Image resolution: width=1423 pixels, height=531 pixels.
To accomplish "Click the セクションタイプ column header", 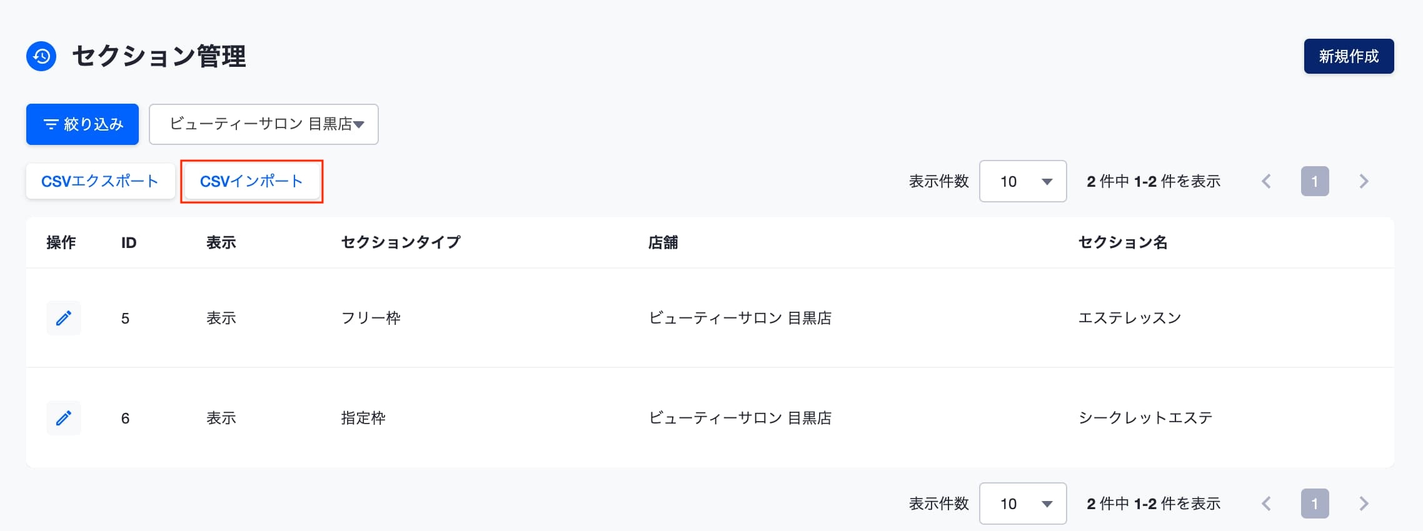I will point(401,242).
